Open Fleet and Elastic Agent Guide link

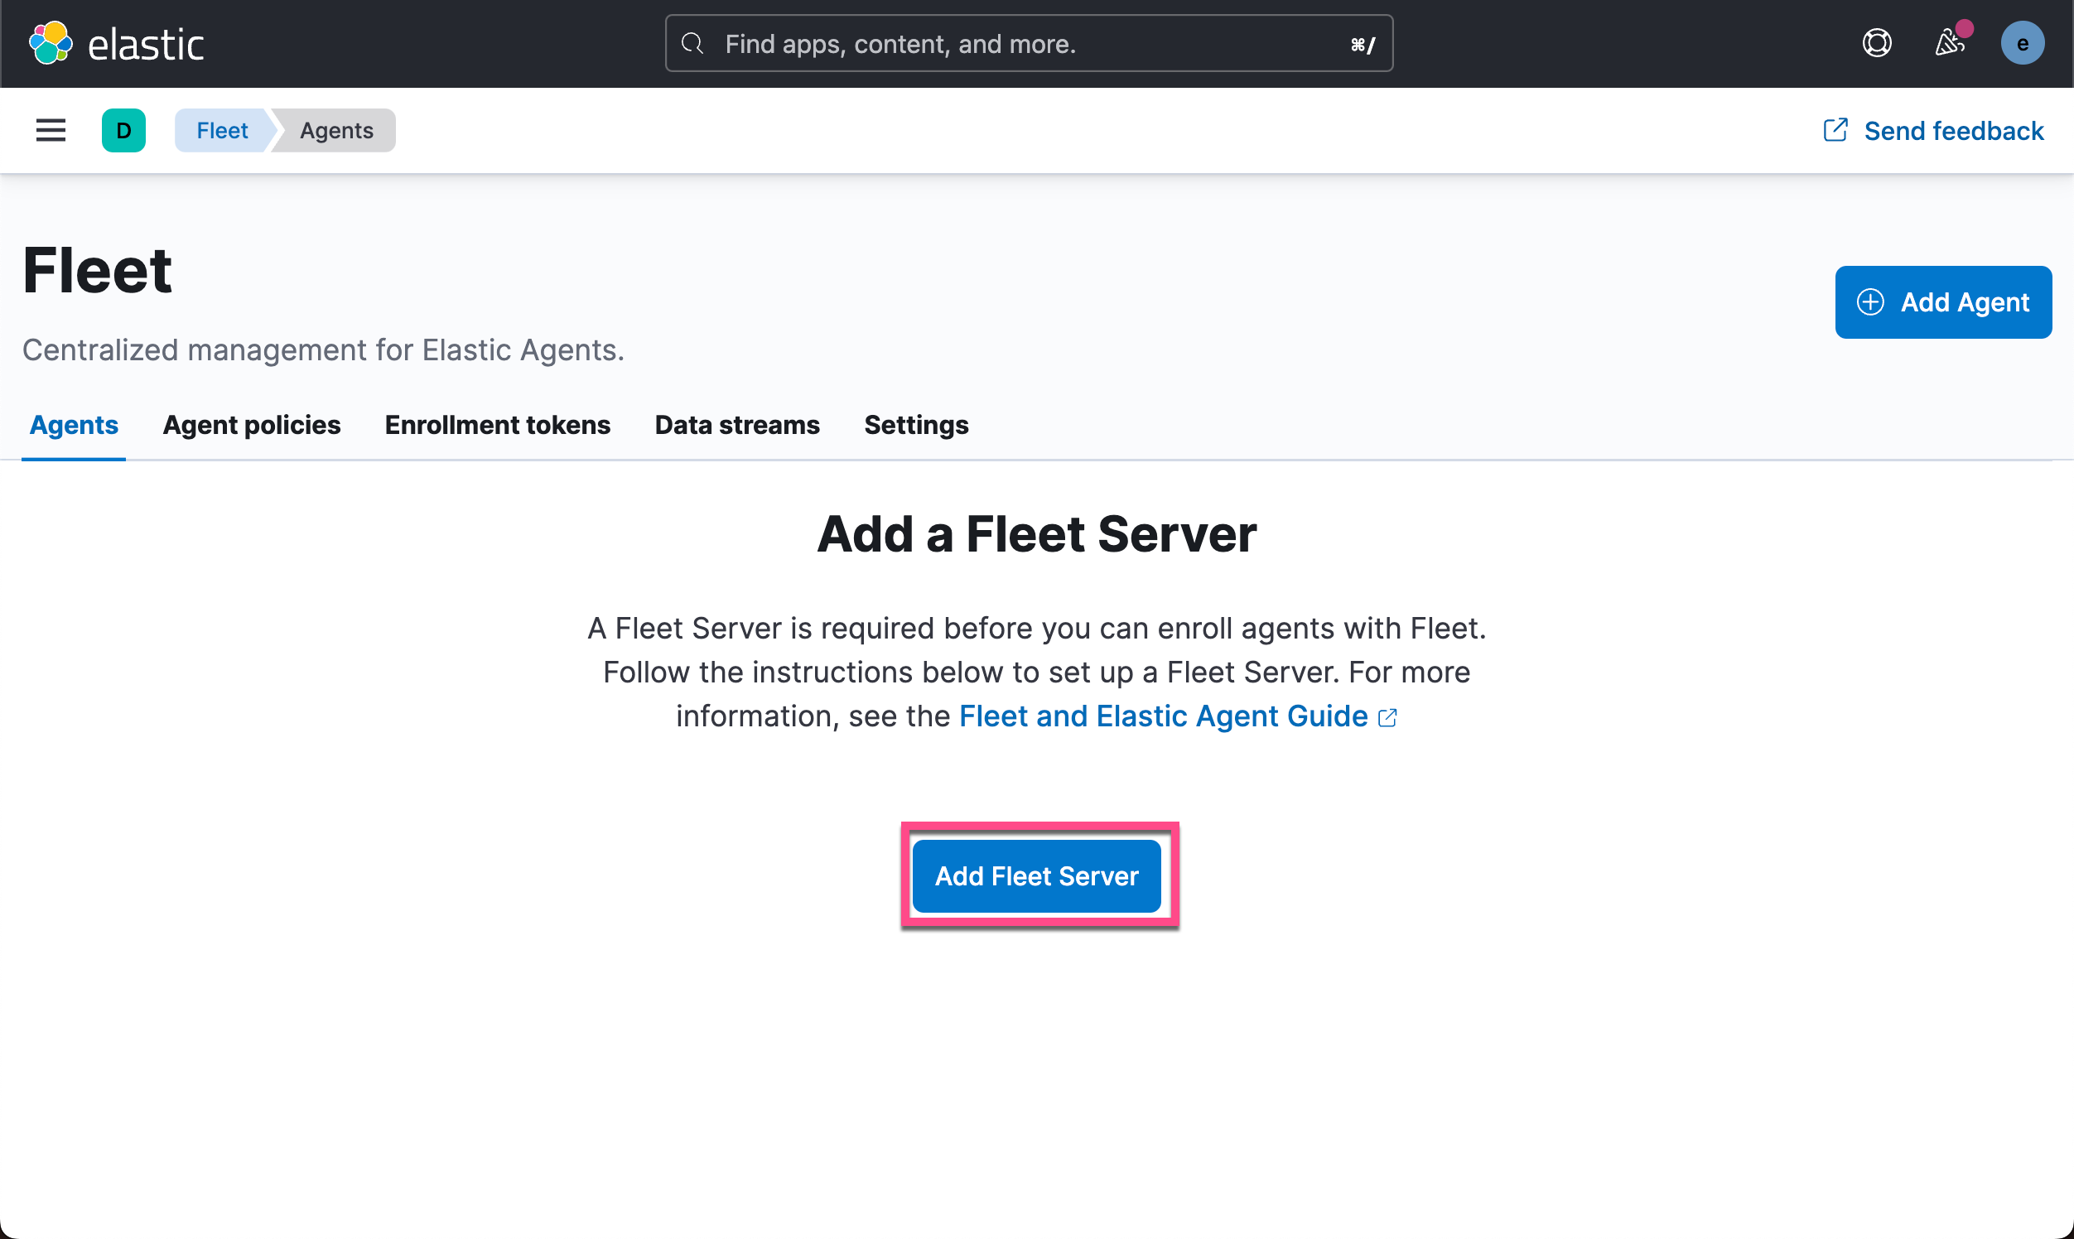(x=1163, y=716)
